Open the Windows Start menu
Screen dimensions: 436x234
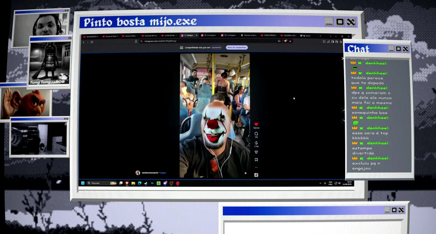83,183
